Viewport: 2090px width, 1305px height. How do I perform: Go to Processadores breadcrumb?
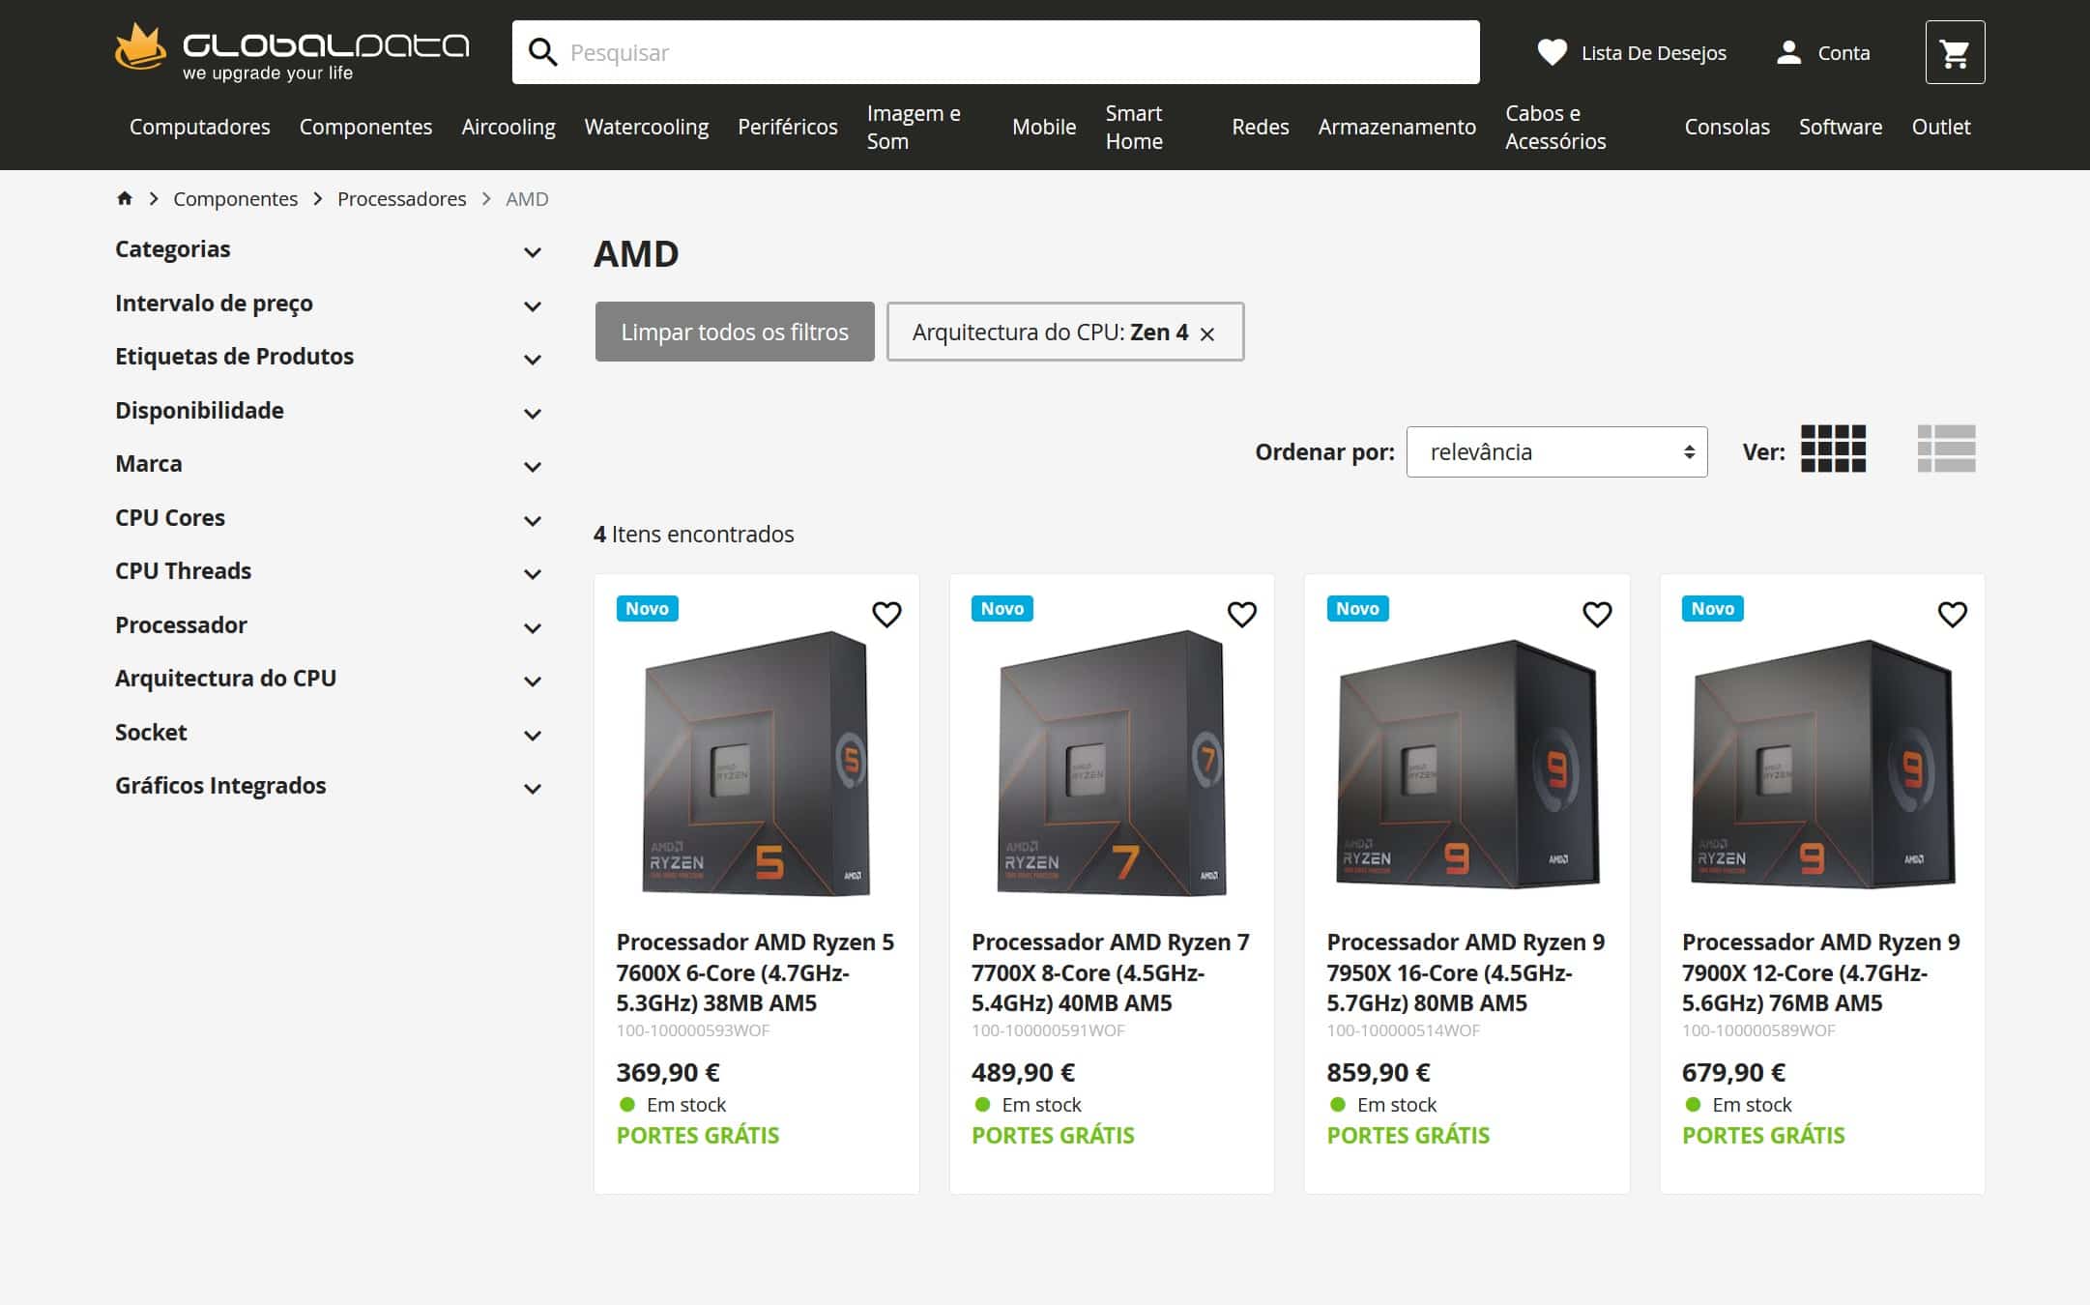(x=401, y=198)
